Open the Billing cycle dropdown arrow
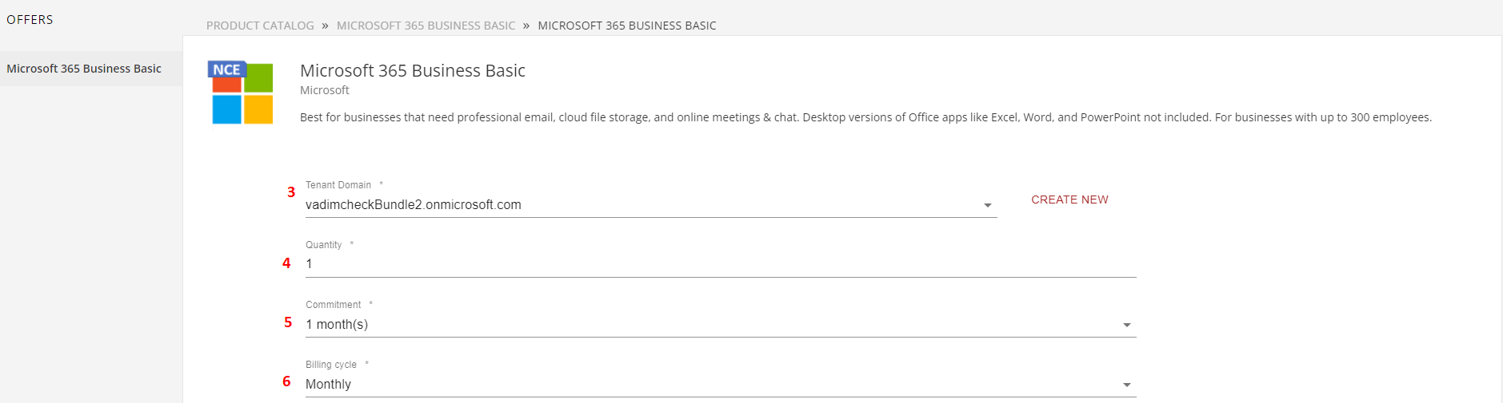This screenshot has width=1503, height=403. (1126, 385)
